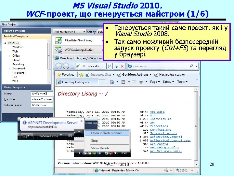Expand the Online Templates section
Screen dimensions: 234x176
[27, 87]
